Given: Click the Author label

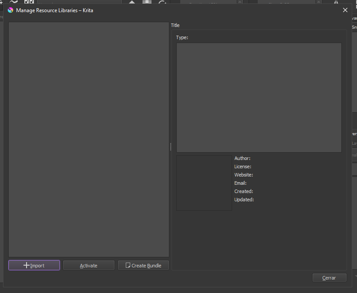Looking at the screenshot, I should [242, 158].
